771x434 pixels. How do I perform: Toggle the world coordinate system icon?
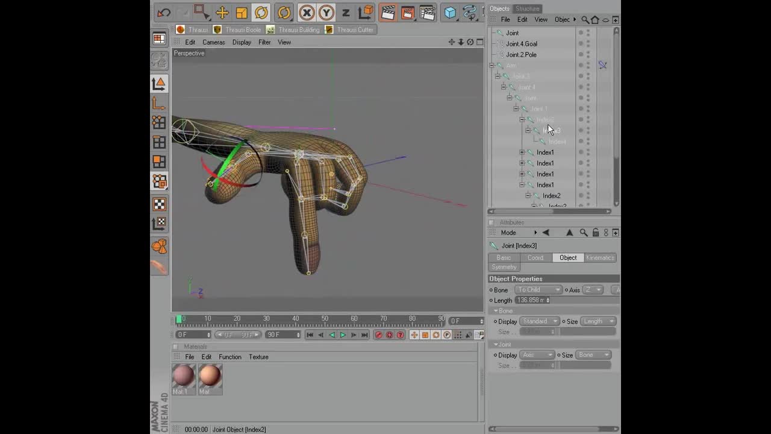[x=365, y=13]
